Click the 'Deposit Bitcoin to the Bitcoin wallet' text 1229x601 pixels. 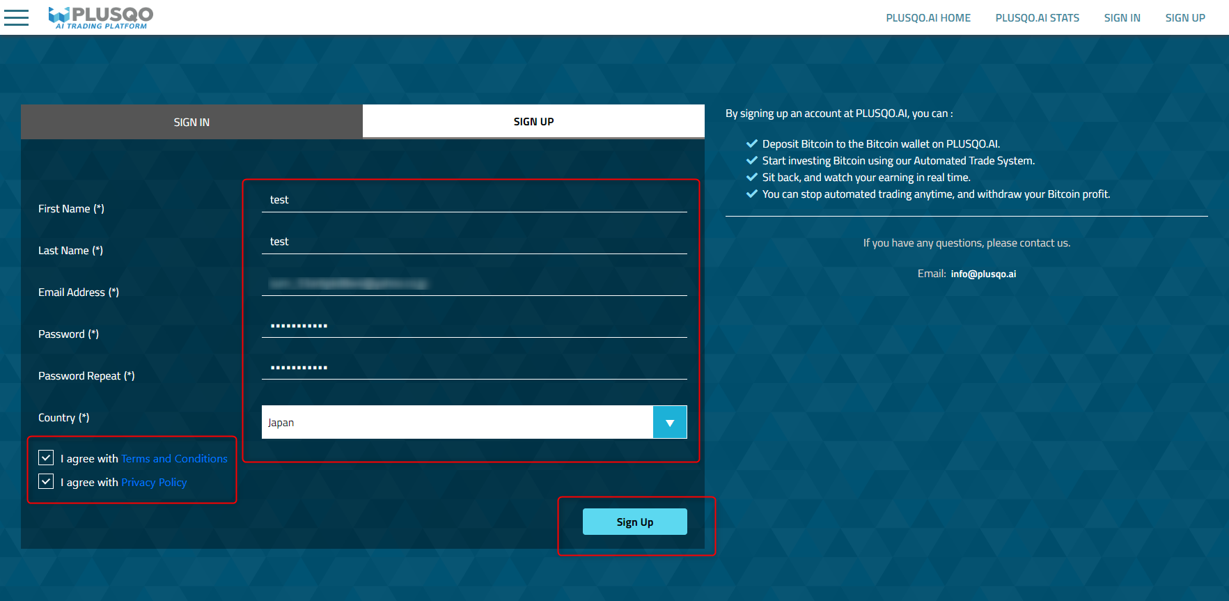881,144
